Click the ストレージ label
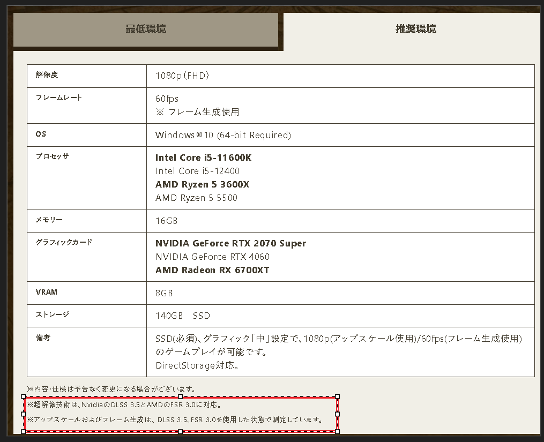Viewport: 544px width, 442px height. (52, 314)
